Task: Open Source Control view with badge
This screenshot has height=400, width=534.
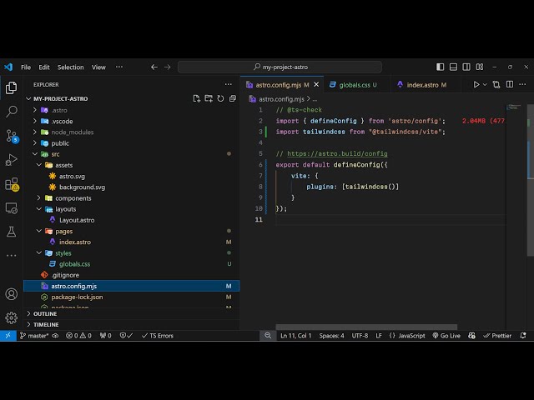Action: pyautogui.click(x=11, y=136)
